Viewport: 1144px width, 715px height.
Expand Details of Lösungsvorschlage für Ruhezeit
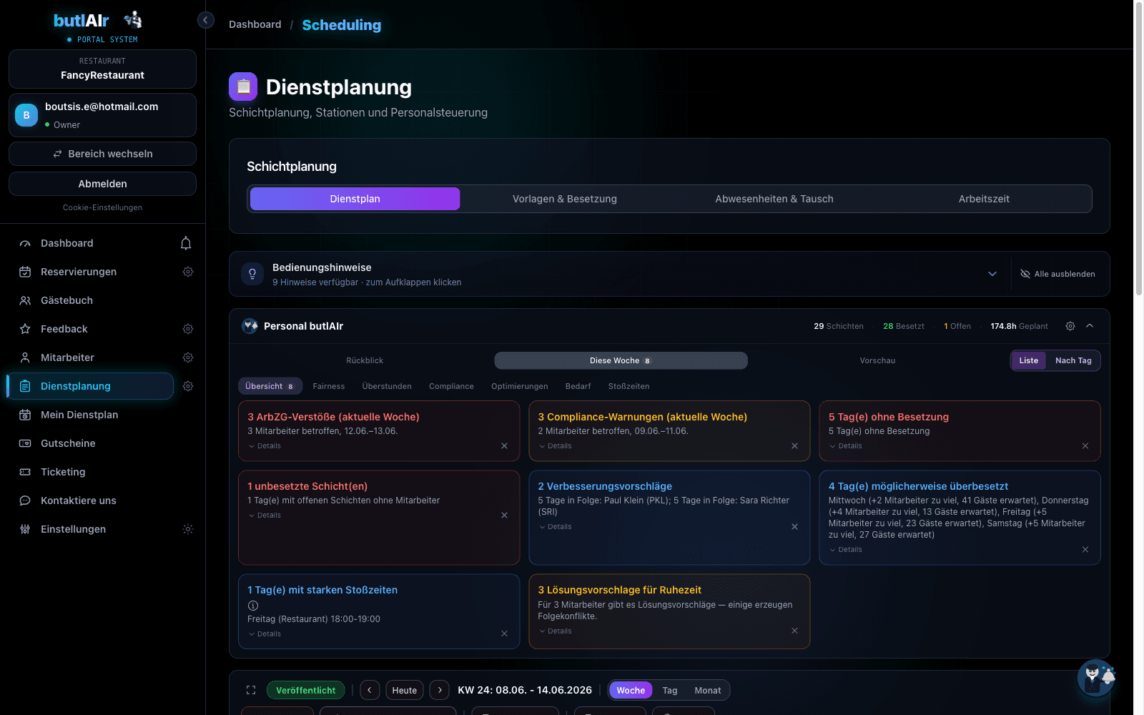tap(555, 631)
